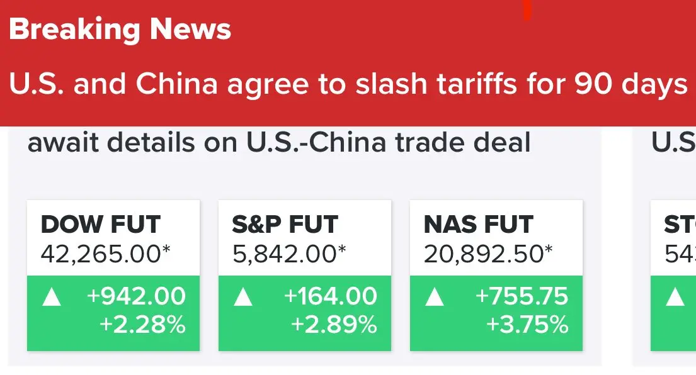Open the U.S.-China trade deal article headline
696x375 pixels.
click(279, 143)
